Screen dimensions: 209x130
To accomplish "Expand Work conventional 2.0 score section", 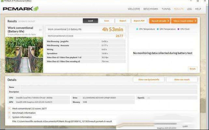I will (x=9, y=109).
